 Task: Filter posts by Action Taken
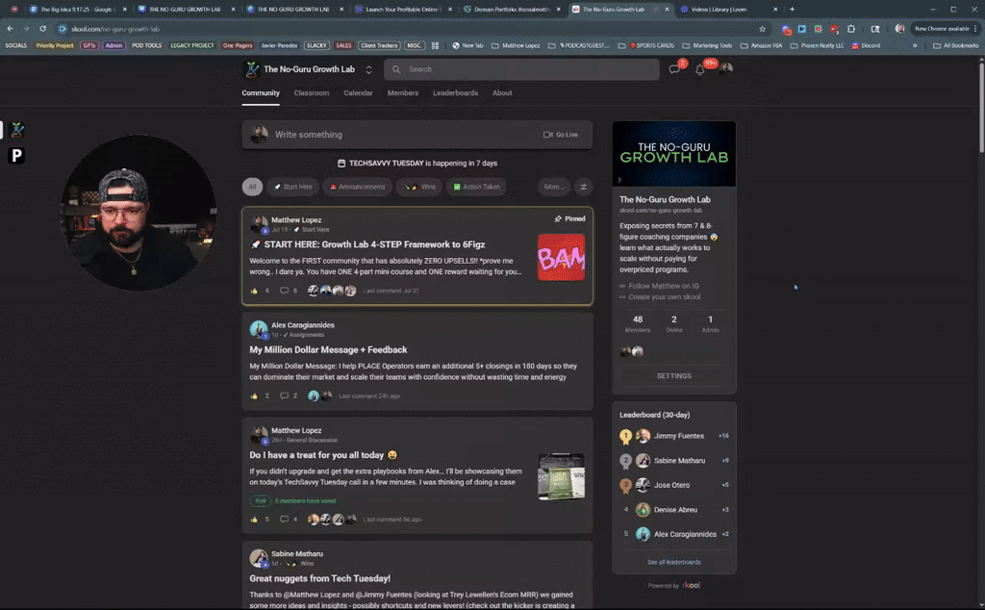(476, 187)
